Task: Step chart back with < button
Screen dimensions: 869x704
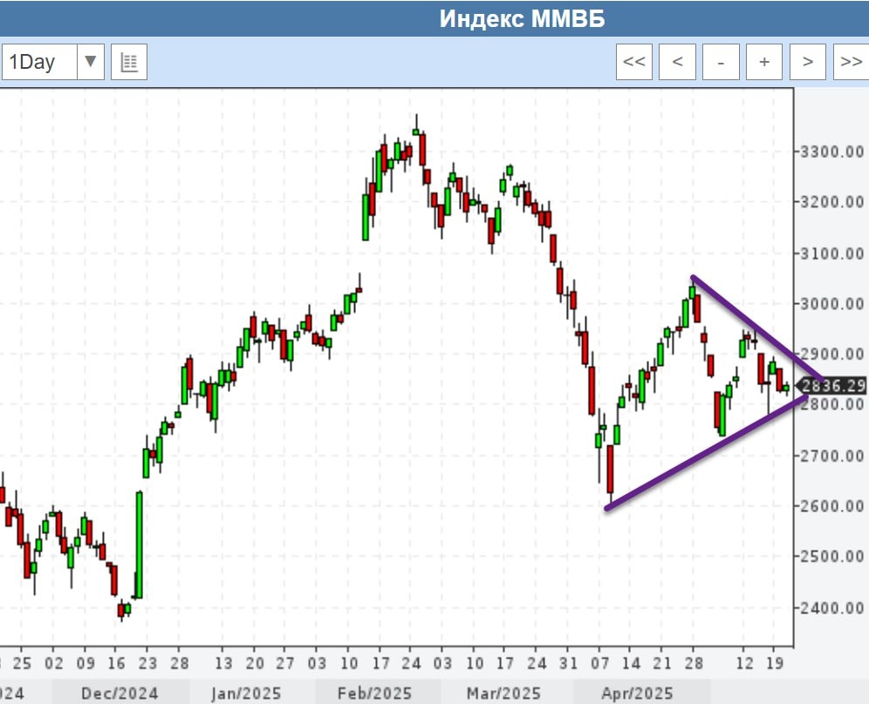Action: (x=677, y=62)
